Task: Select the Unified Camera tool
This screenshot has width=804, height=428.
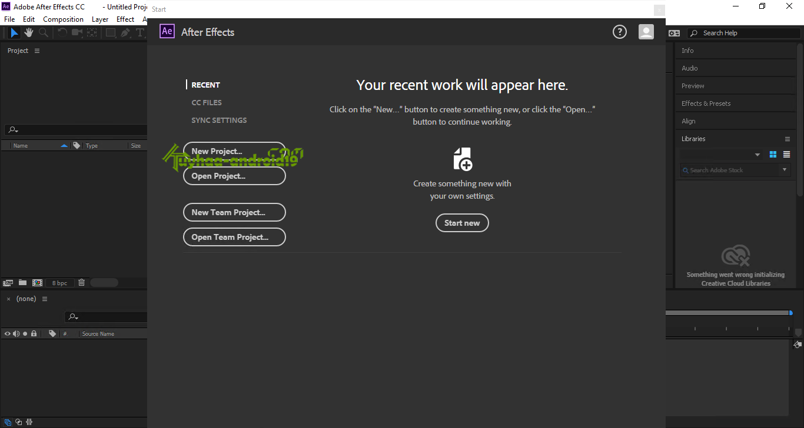Action: [77, 33]
